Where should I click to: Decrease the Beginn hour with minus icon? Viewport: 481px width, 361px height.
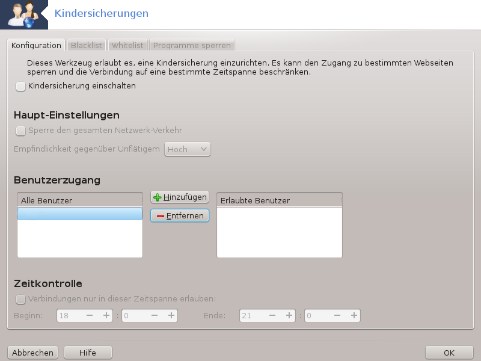[90, 315]
